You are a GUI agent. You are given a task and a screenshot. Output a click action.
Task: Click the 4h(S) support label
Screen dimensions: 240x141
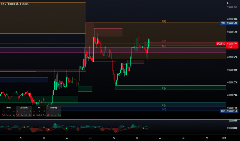click(x=164, y=105)
